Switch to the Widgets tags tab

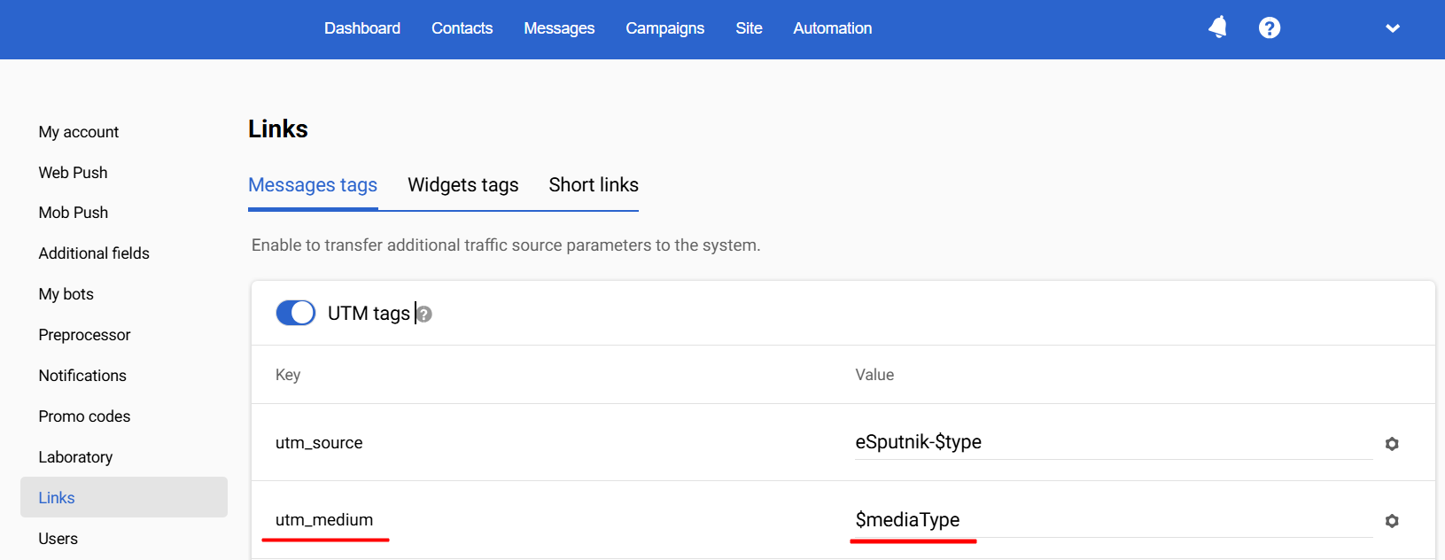[463, 185]
